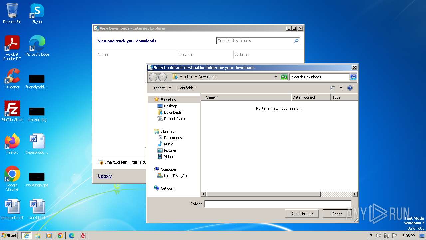Open the view options dropdown arrow
426x240 pixels.
[341, 88]
